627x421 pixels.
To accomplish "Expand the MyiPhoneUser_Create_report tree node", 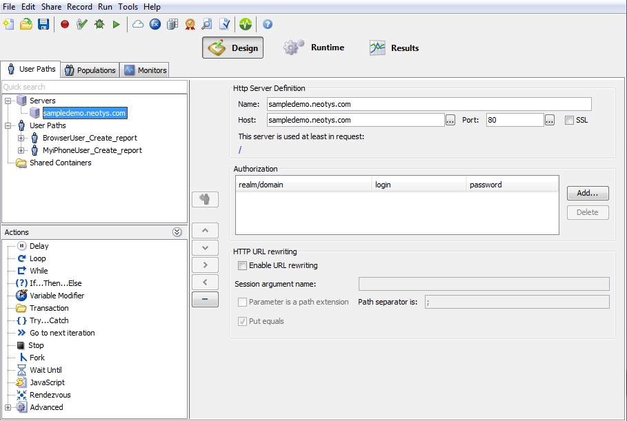I will [x=21, y=150].
